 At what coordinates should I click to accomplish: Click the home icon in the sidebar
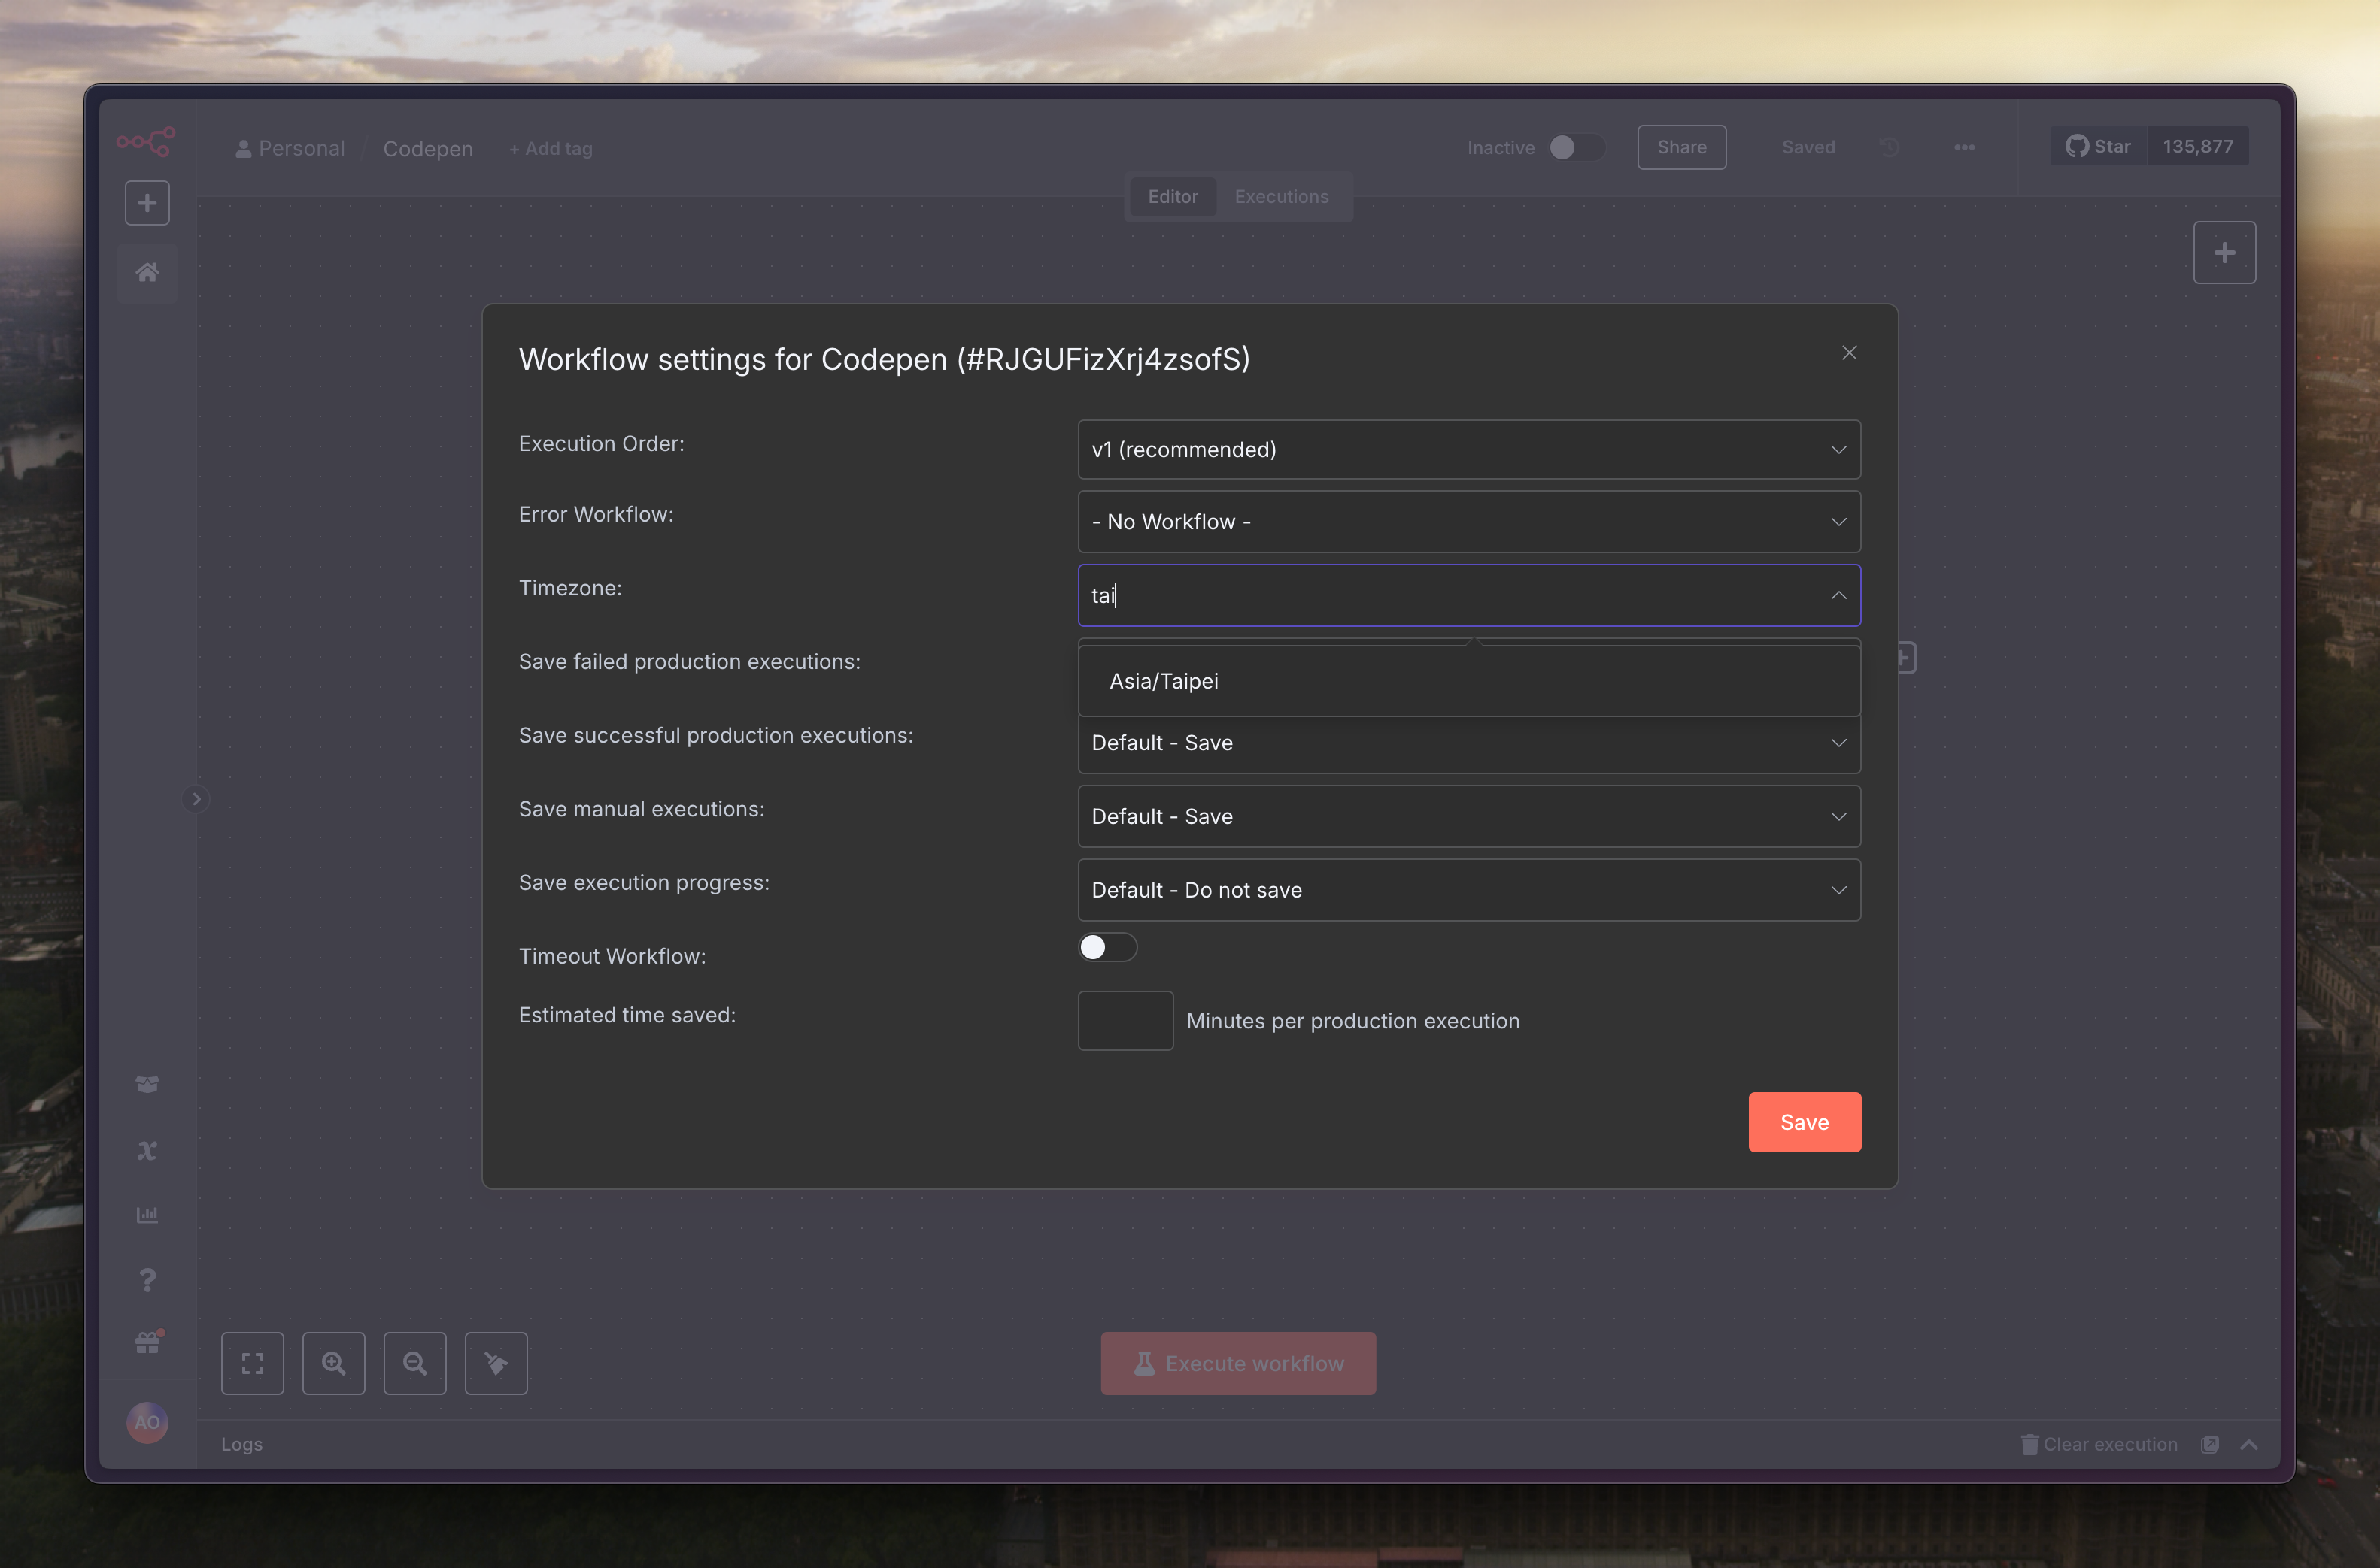point(147,272)
